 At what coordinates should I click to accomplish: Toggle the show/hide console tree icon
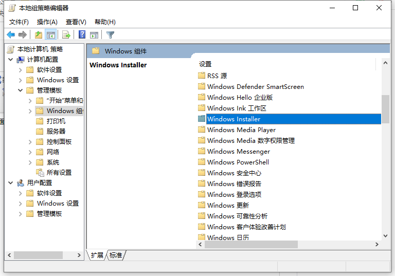[51, 34]
